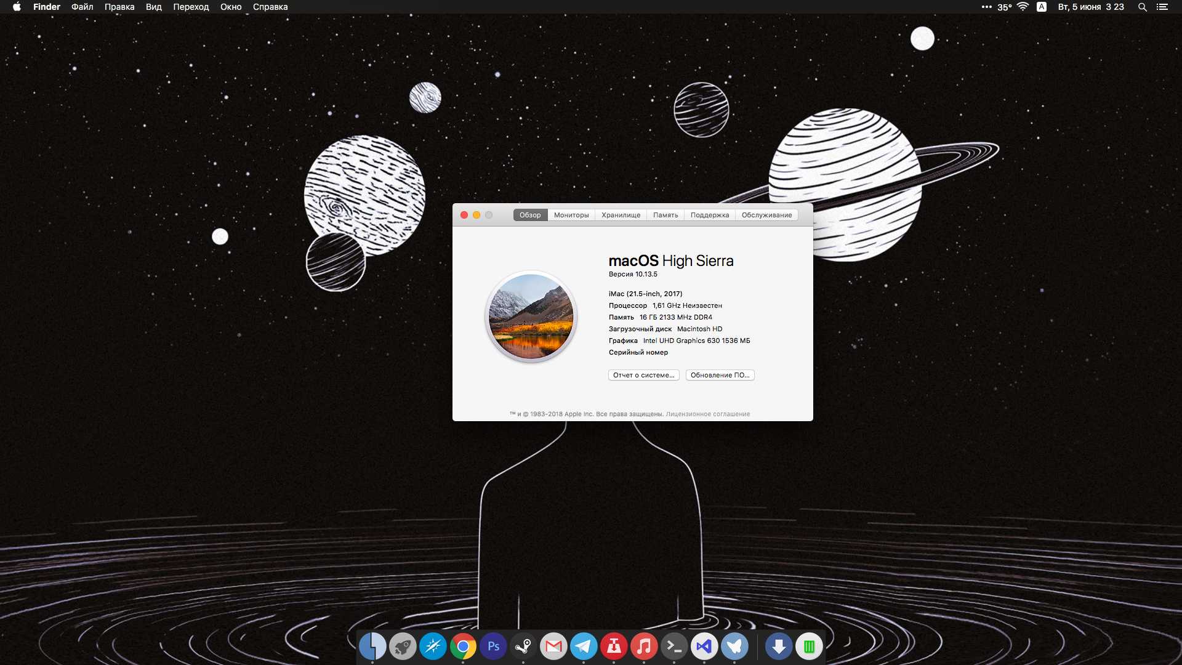Launch Visual Studio from the dock

(704, 647)
